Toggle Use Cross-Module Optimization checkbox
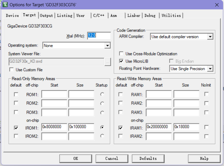The image size is (224, 166). point(121,54)
